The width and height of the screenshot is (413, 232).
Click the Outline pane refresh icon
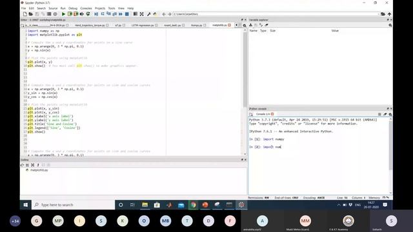tap(22, 165)
